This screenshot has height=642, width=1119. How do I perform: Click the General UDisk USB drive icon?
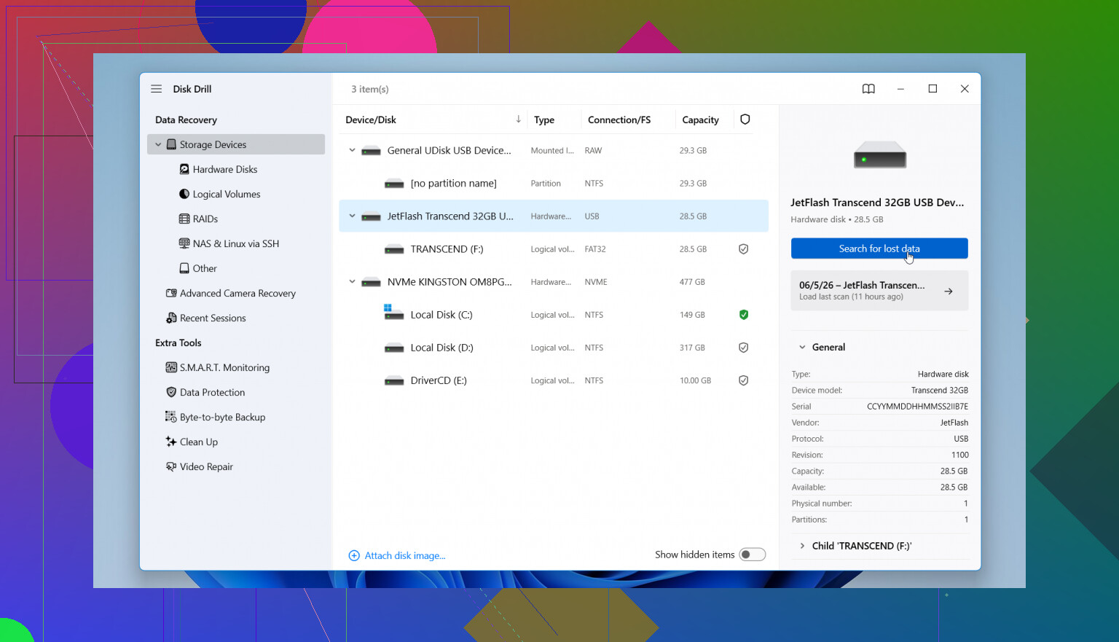pyautogui.click(x=372, y=151)
